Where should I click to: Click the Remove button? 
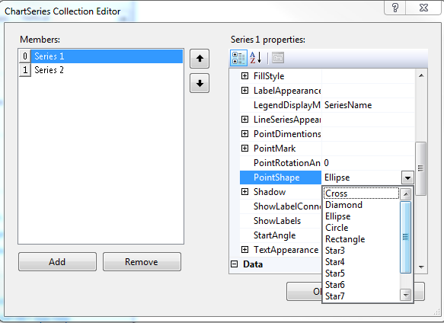[142, 262]
